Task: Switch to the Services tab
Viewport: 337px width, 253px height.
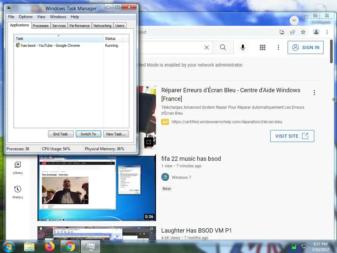Action: coord(59,26)
